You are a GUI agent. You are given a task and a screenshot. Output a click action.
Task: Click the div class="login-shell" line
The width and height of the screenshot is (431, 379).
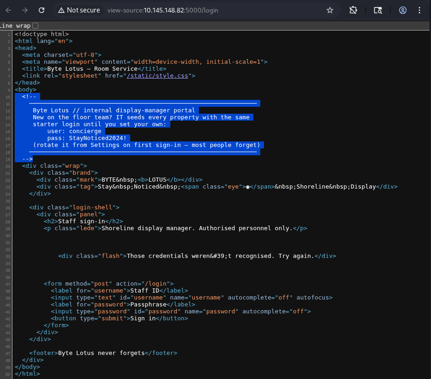click(x=74, y=208)
